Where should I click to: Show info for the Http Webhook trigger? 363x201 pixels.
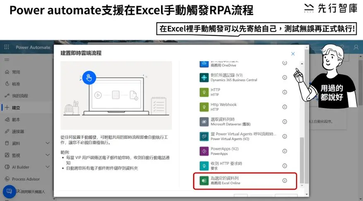point(284,107)
